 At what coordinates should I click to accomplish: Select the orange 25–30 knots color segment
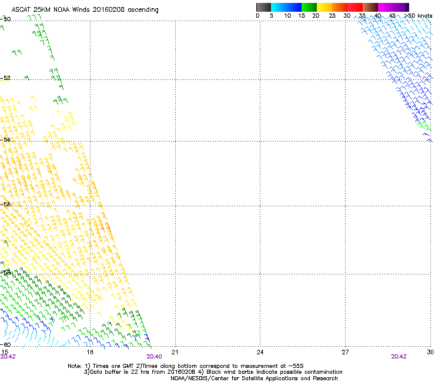(x=340, y=7)
